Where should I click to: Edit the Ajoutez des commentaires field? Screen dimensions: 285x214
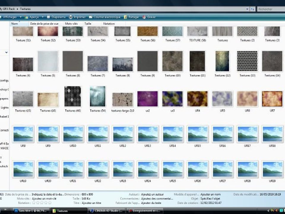click(157, 199)
